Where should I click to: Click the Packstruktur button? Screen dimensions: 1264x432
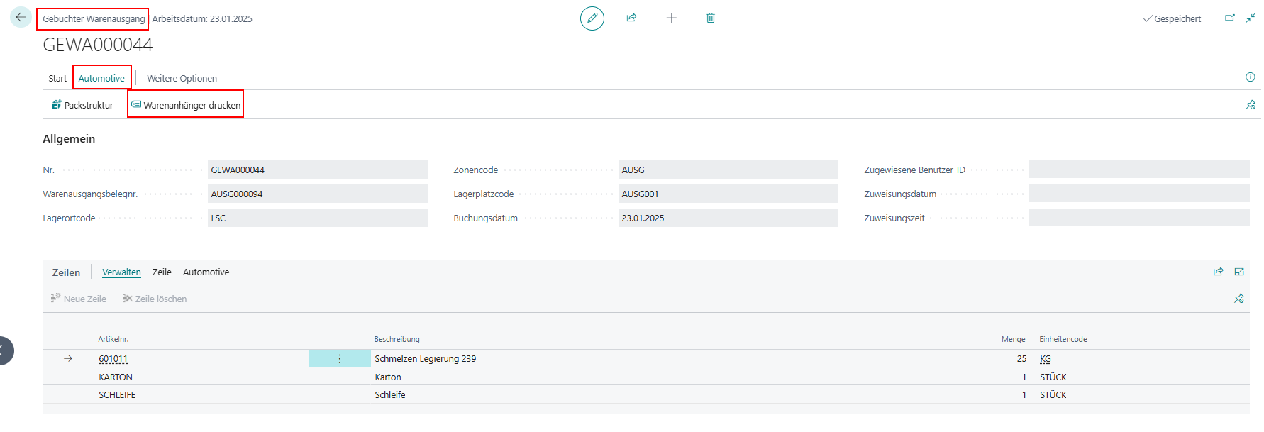(82, 105)
